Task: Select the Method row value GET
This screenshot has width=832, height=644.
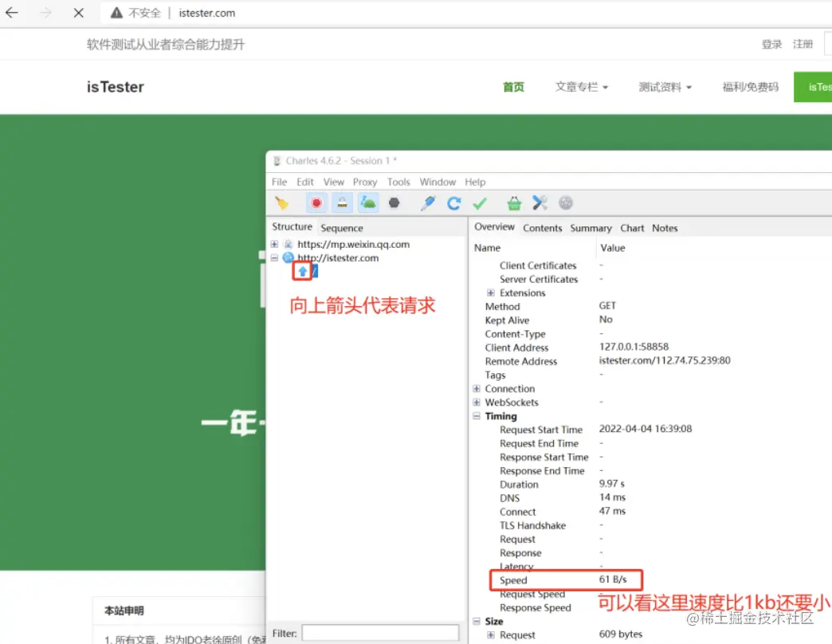Action: pyautogui.click(x=607, y=305)
